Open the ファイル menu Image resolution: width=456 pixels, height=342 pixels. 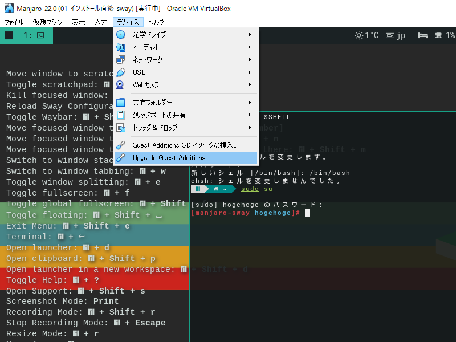(14, 22)
